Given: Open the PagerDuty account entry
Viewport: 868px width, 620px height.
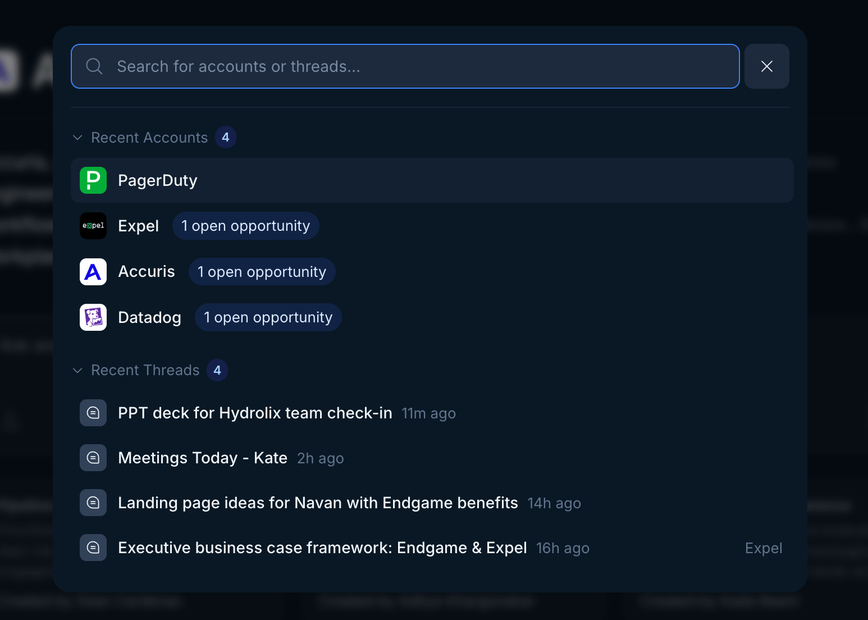Looking at the screenshot, I should point(157,180).
